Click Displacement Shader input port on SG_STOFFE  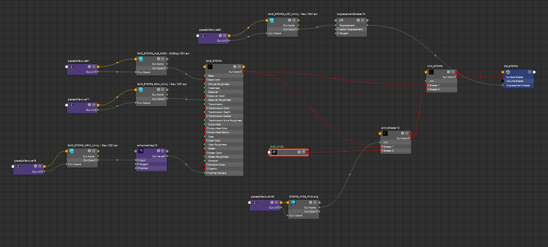[502, 85]
